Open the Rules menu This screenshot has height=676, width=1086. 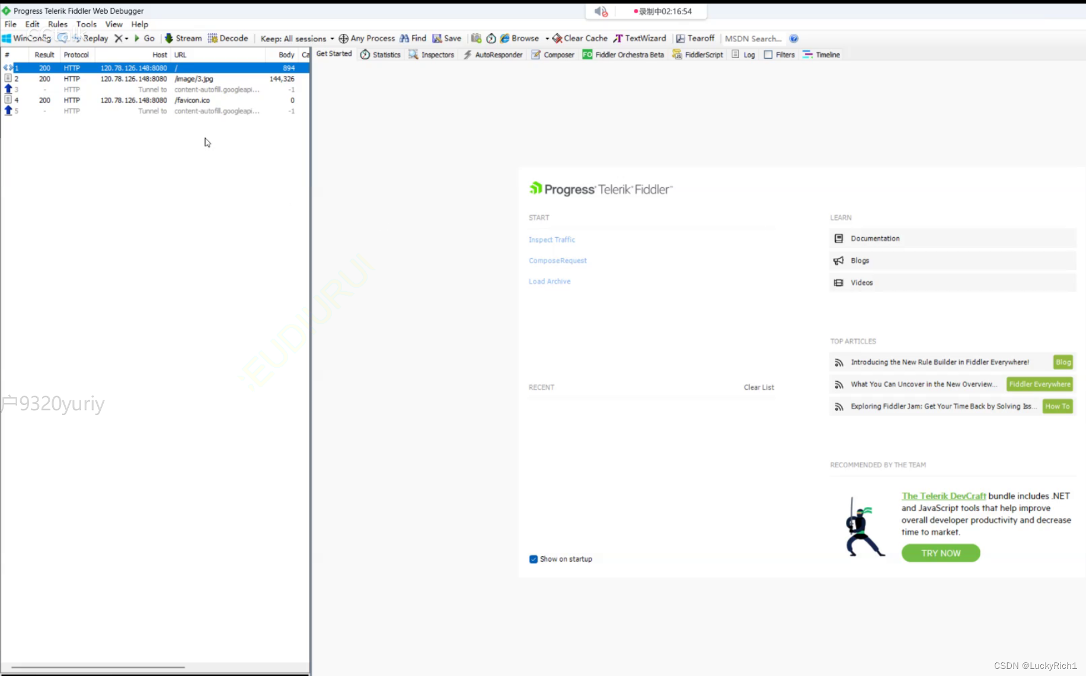tap(58, 24)
